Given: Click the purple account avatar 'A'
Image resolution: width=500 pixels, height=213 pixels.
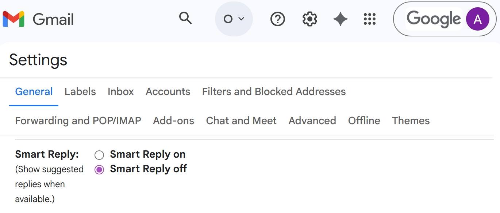Looking at the screenshot, I should 477,19.
